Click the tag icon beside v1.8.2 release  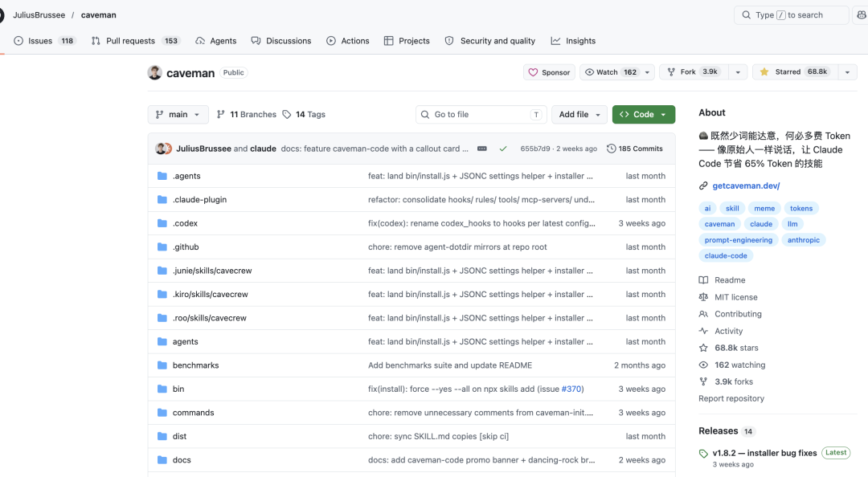(703, 453)
